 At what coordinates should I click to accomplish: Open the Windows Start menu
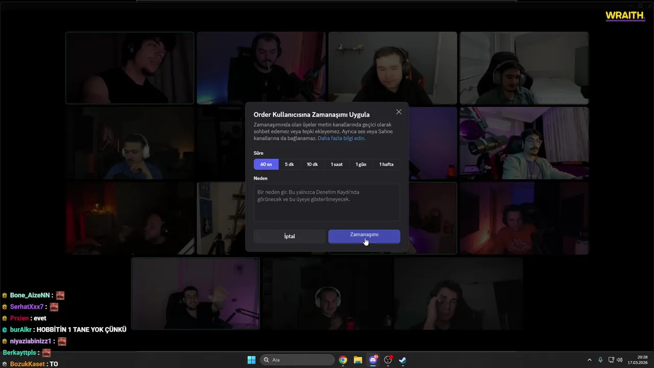tap(251, 360)
